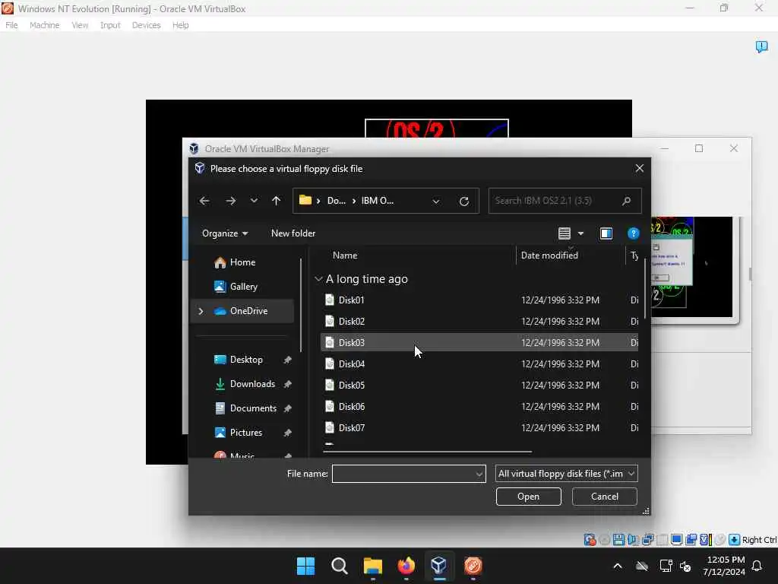Viewport: 778px width, 584px height.
Task: Go up one folder level
Action: (277, 201)
